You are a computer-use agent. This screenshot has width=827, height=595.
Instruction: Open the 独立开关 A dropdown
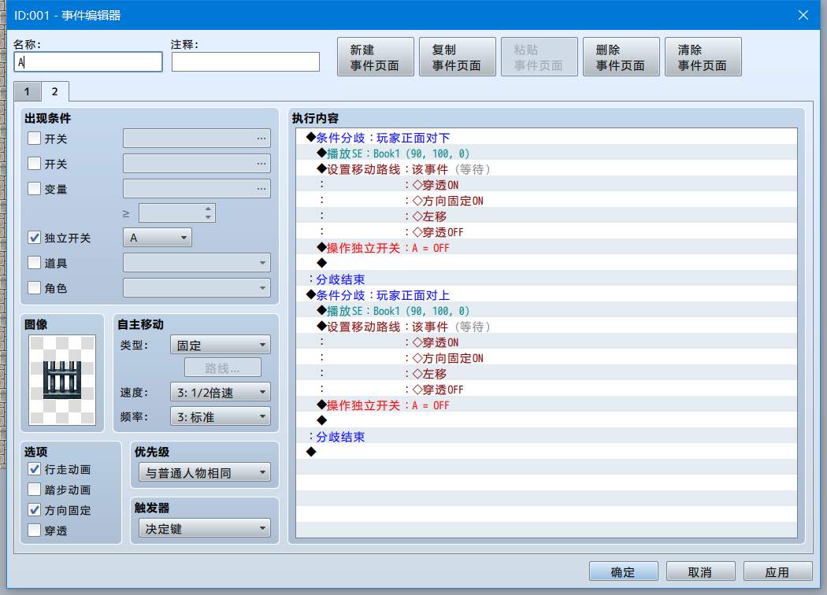click(158, 238)
